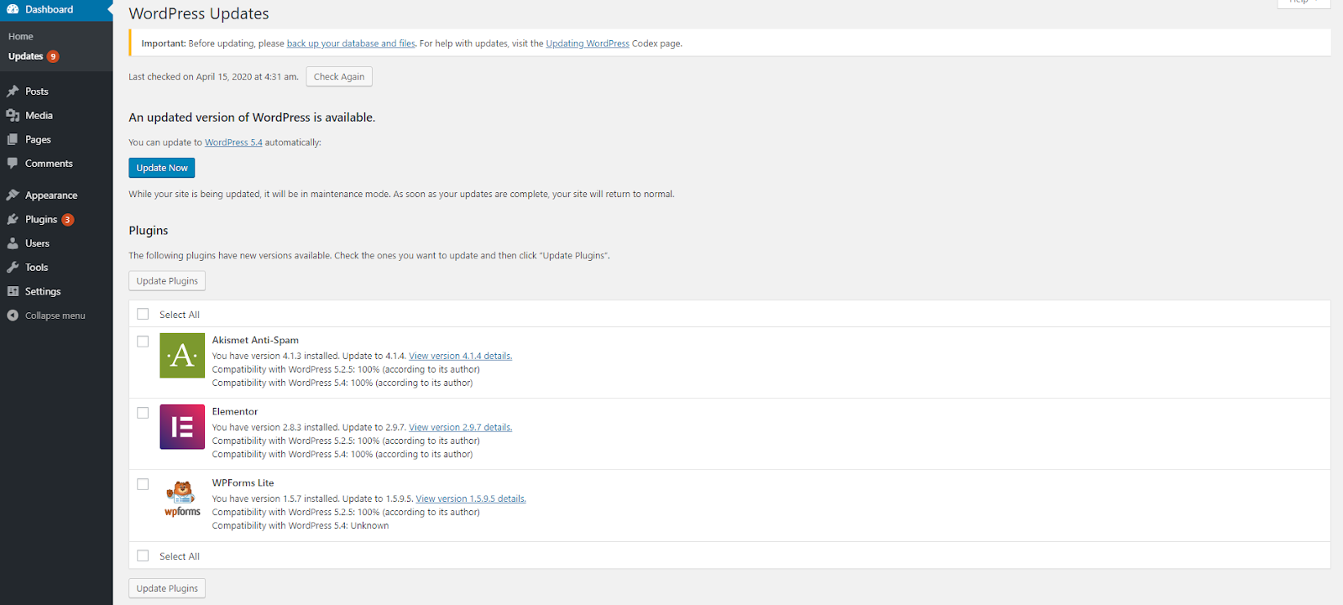Click the WPForms bear mascot logo
Viewport: 1343px width, 605px height.
point(182,498)
